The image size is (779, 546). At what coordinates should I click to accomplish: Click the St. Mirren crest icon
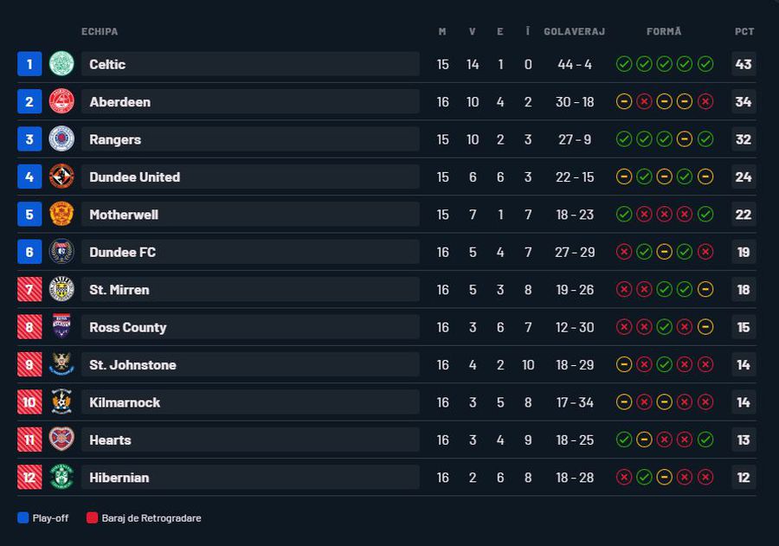[61, 289]
